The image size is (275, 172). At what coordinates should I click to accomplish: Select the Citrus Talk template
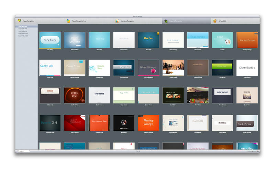pyautogui.click(x=222, y=68)
